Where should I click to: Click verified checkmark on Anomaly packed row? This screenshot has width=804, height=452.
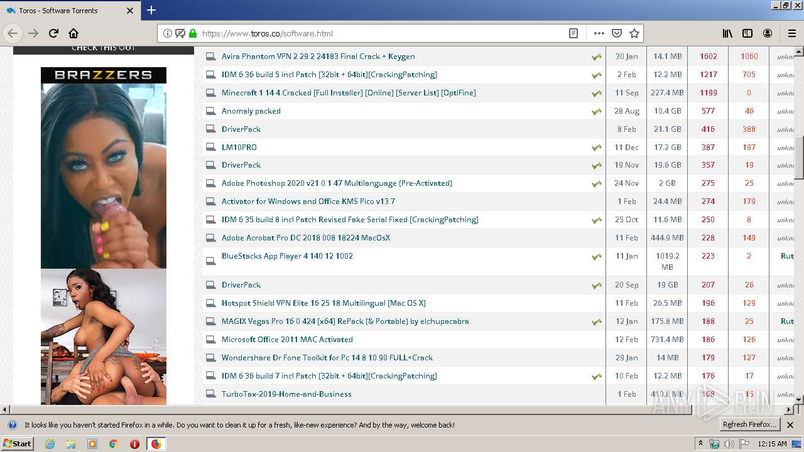pos(596,112)
